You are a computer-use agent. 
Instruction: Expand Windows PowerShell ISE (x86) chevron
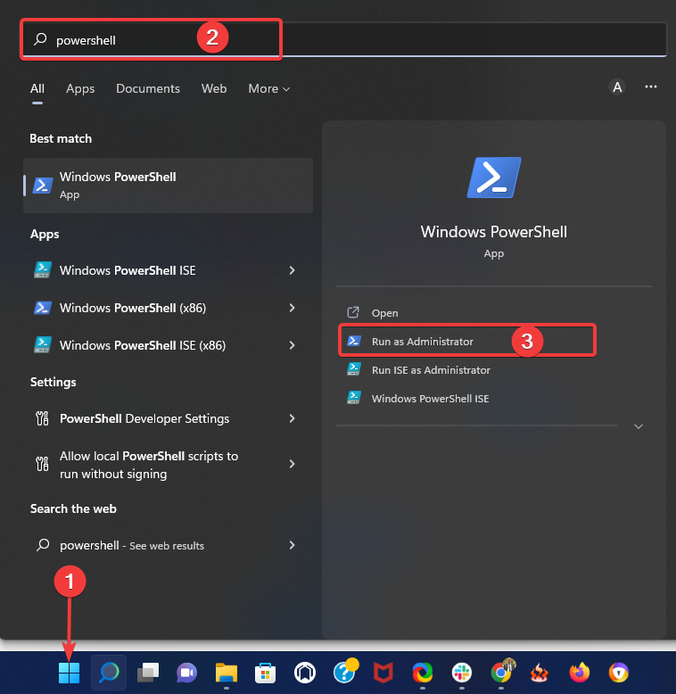point(292,345)
